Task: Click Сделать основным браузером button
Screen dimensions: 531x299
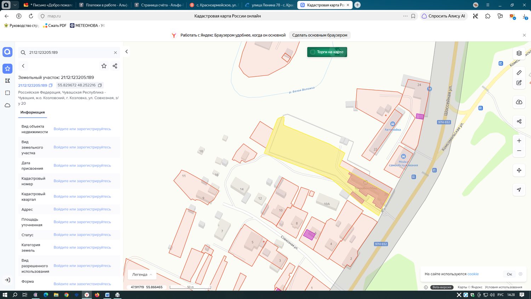Action: click(320, 35)
